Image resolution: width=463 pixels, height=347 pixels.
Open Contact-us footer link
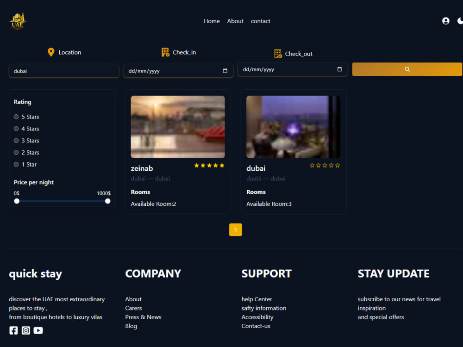[256, 326]
